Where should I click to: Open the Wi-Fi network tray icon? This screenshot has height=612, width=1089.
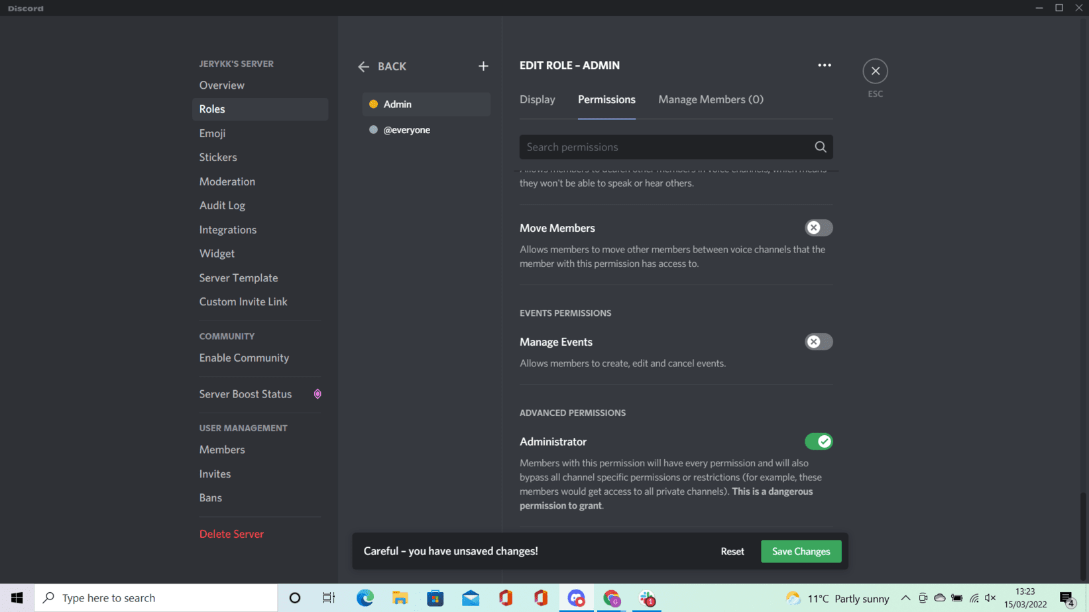pyautogui.click(x=974, y=598)
